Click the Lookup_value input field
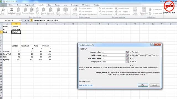This screenshot has width=177, height=99. pyautogui.click(x=114, y=52)
